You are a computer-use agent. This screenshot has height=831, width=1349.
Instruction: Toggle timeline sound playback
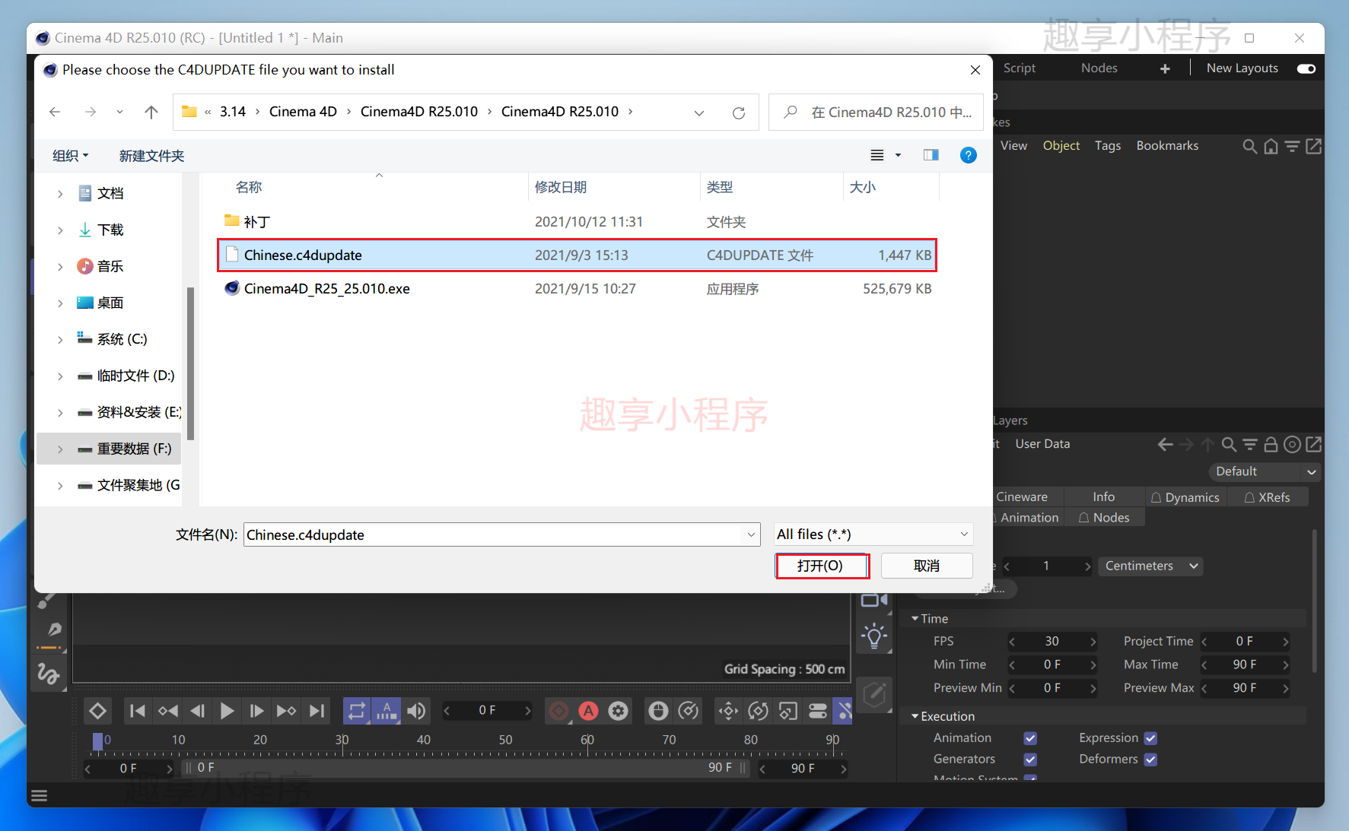(x=416, y=712)
